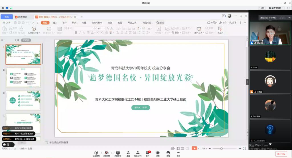Open the 聊天 chat icon
Screen dimensions: 292x158
point(148,153)
